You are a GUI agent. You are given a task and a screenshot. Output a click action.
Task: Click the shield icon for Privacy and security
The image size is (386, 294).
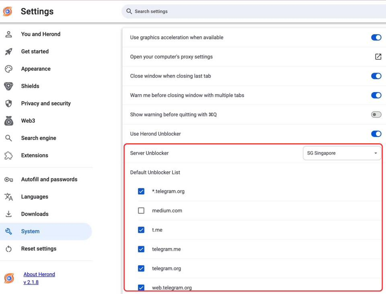tap(8, 104)
